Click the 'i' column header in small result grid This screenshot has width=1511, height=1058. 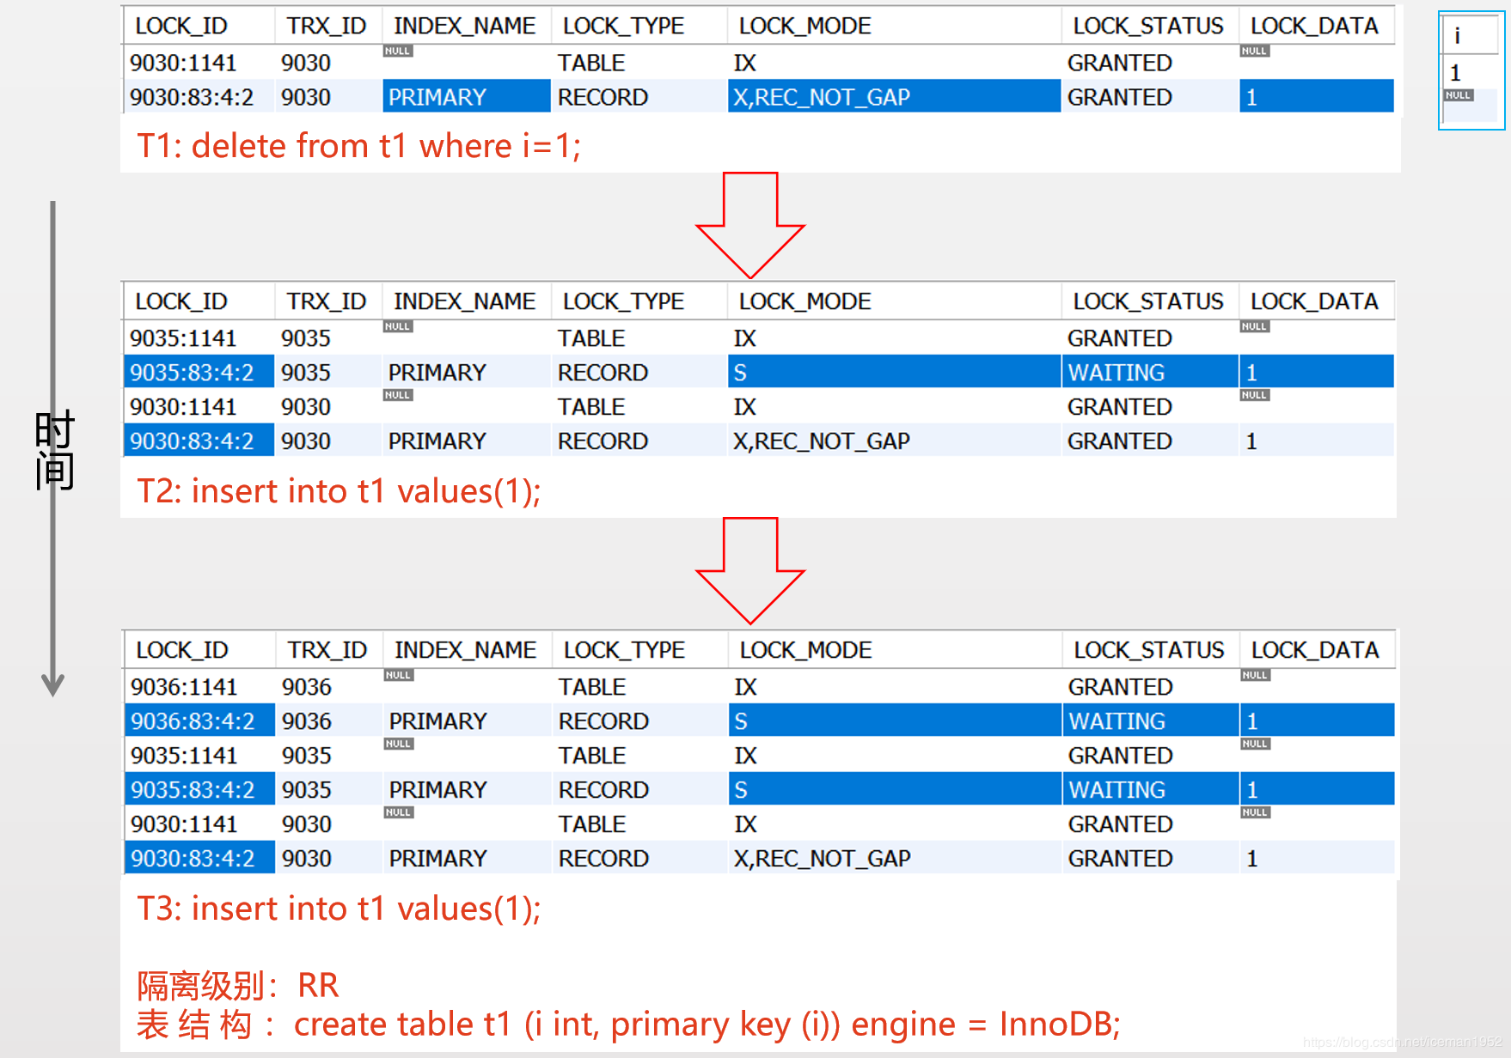coord(1471,35)
